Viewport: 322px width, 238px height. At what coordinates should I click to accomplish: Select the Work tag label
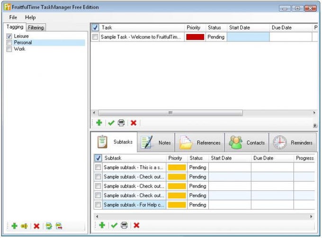19,49
